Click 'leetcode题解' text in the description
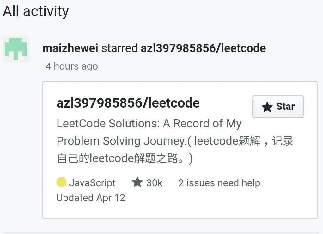The width and height of the screenshot is (323, 234). point(227,141)
